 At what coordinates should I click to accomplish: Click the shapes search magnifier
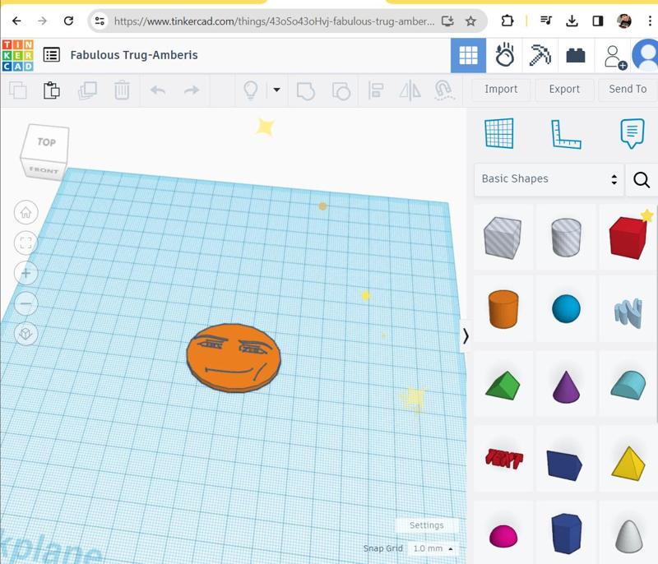click(642, 179)
